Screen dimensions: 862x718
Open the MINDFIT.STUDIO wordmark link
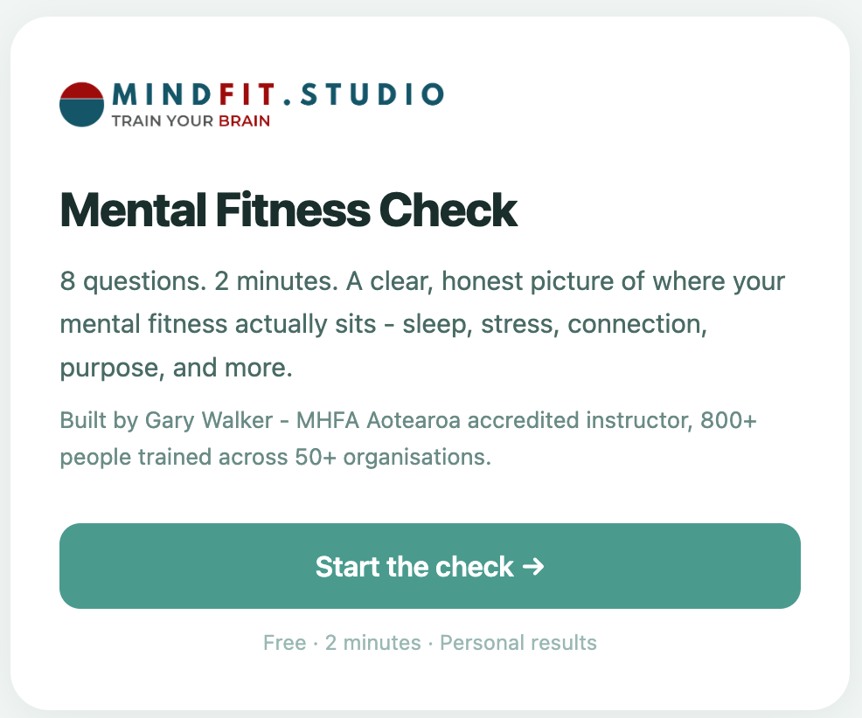[x=278, y=94]
